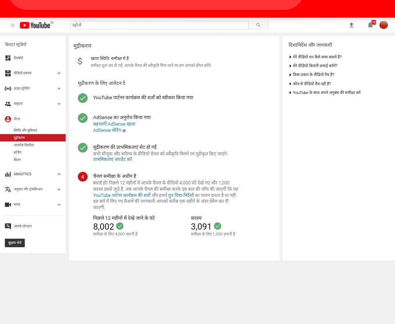Click the translation and transcription icon

(x=8, y=189)
